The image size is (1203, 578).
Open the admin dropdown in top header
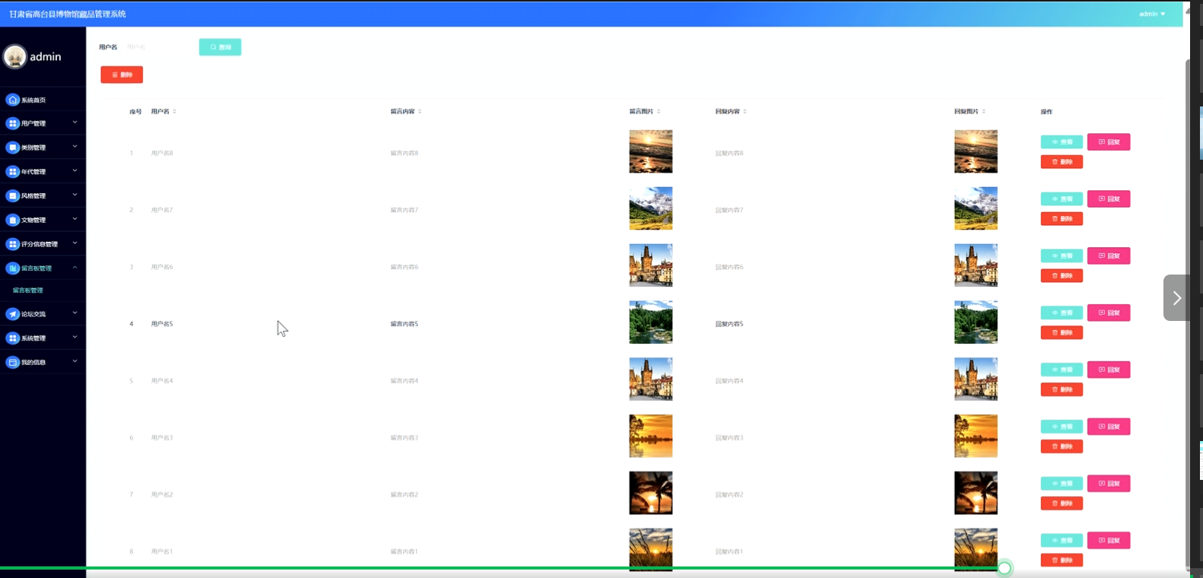click(x=1152, y=14)
